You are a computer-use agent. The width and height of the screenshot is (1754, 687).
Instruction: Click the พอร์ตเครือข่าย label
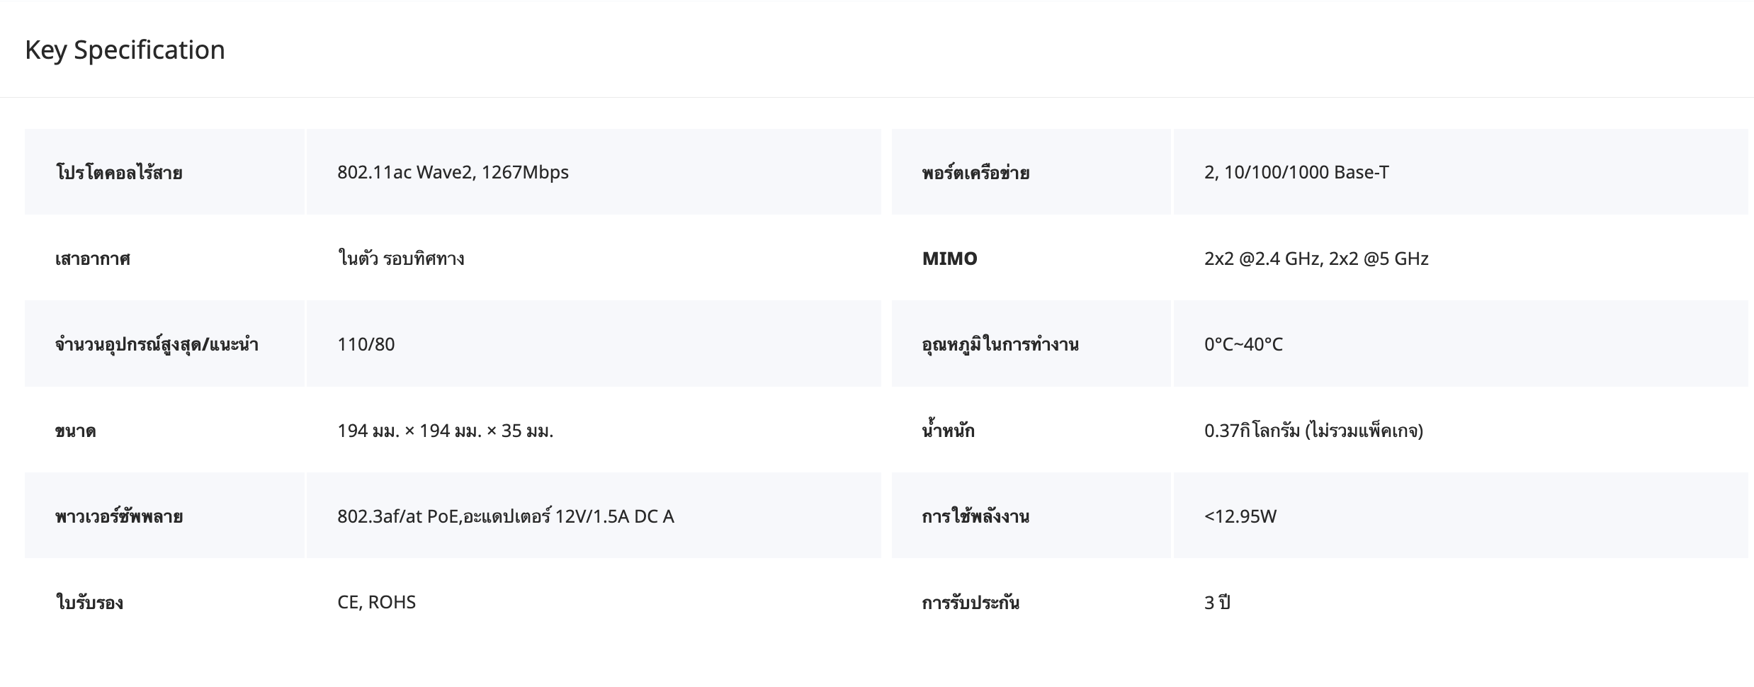point(975,172)
